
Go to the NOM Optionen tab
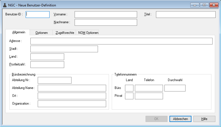click(88, 33)
